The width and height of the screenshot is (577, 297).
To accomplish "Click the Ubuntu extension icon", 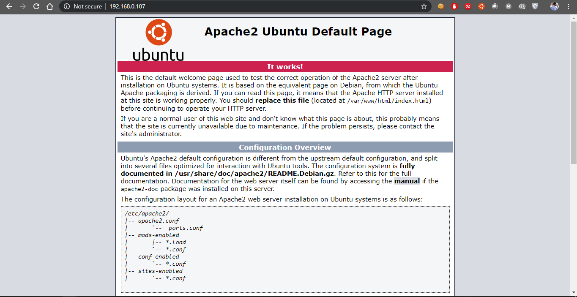I will click(481, 6).
